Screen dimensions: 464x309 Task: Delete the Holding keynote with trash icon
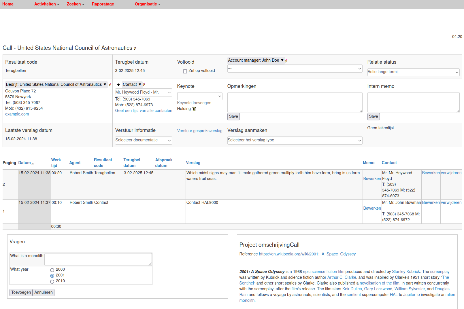point(194,109)
